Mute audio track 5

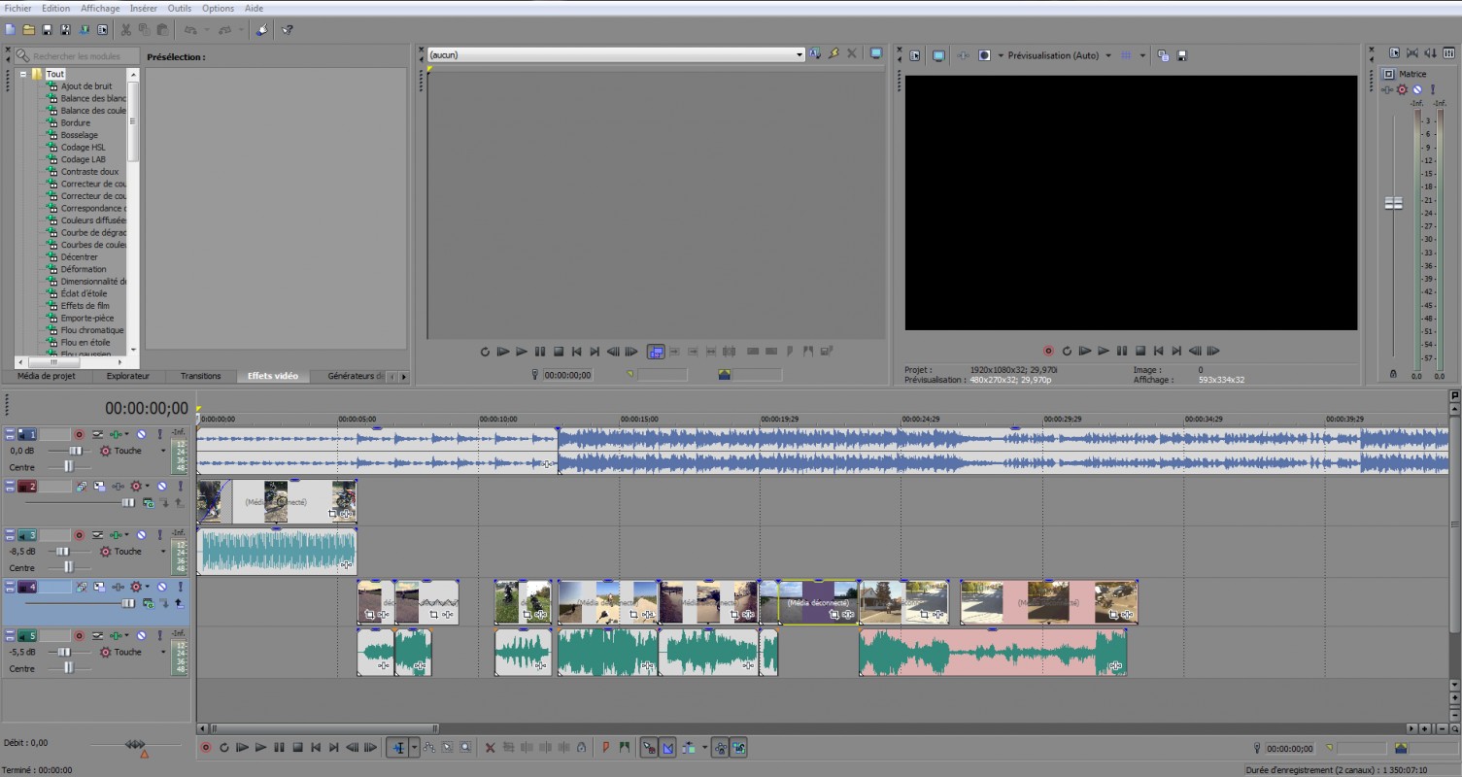point(141,636)
